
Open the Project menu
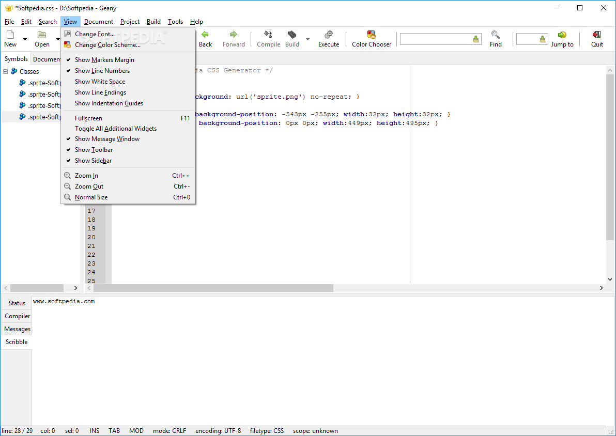click(130, 22)
